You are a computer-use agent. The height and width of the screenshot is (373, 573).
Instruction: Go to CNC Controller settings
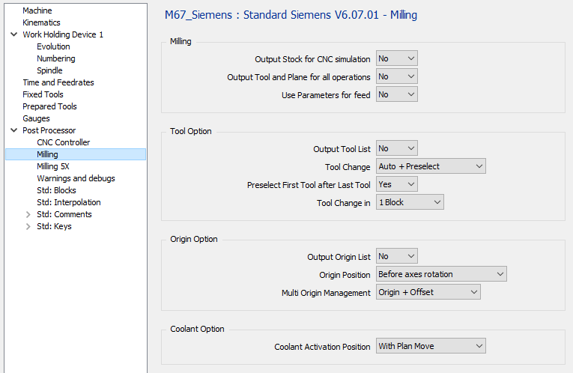(63, 142)
